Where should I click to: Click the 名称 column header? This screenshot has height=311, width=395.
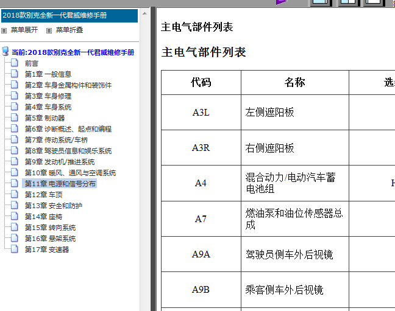295,83
